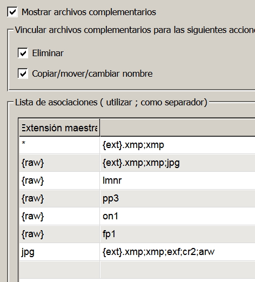This screenshot has height=282, width=255.
Task: Click the blank second column header
Action: (x=177, y=127)
